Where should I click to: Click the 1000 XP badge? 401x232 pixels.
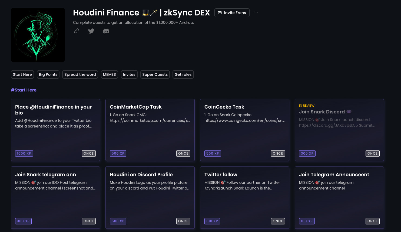point(24,153)
